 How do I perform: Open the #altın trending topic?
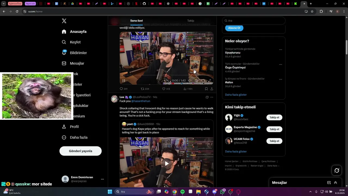[x=229, y=82]
